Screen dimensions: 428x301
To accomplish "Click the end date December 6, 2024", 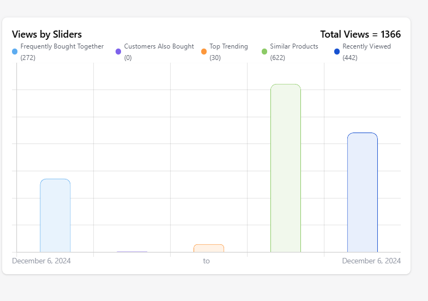I will coord(371,261).
